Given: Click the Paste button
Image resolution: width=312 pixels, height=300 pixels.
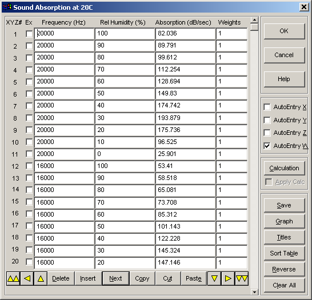Looking at the screenshot, I should [194, 278].
